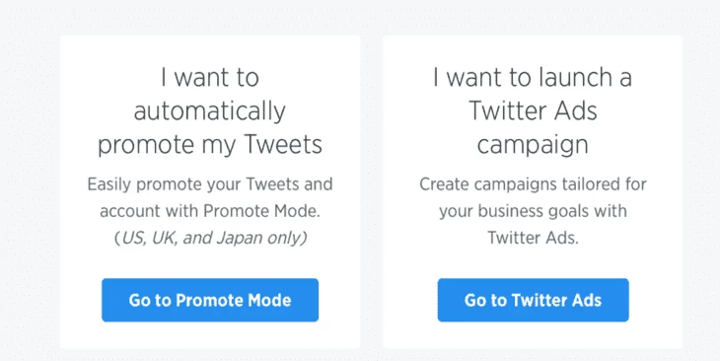Click the small 'Twitter Ads.' description line
The image size is (720, 361).
point(533,238)
